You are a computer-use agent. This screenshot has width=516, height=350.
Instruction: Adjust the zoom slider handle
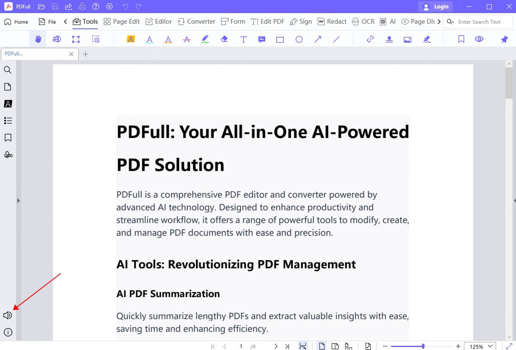pos(423,346)
